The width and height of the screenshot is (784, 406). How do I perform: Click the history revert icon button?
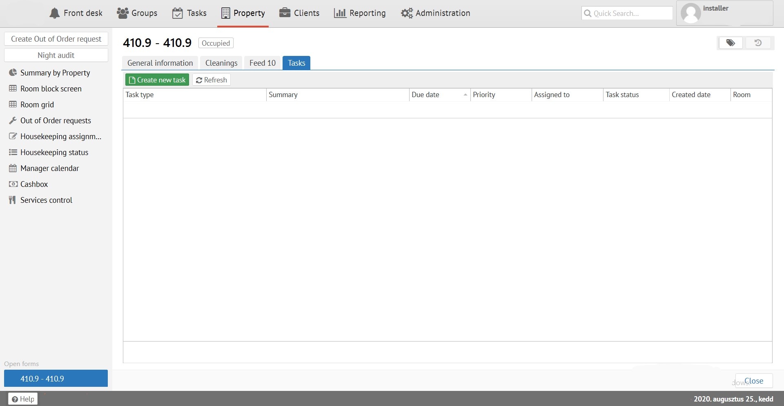[758, 43]
